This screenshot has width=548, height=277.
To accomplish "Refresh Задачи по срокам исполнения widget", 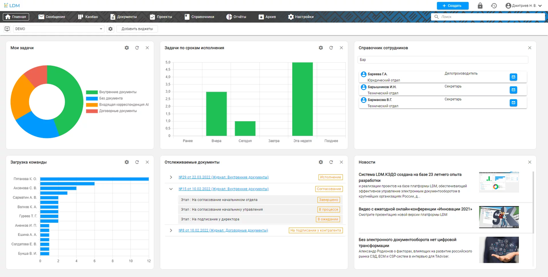I will (x=331, y=48).
